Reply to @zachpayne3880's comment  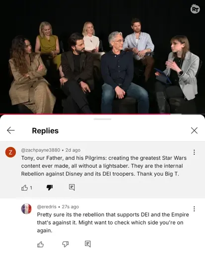click(x=72, y=188)
